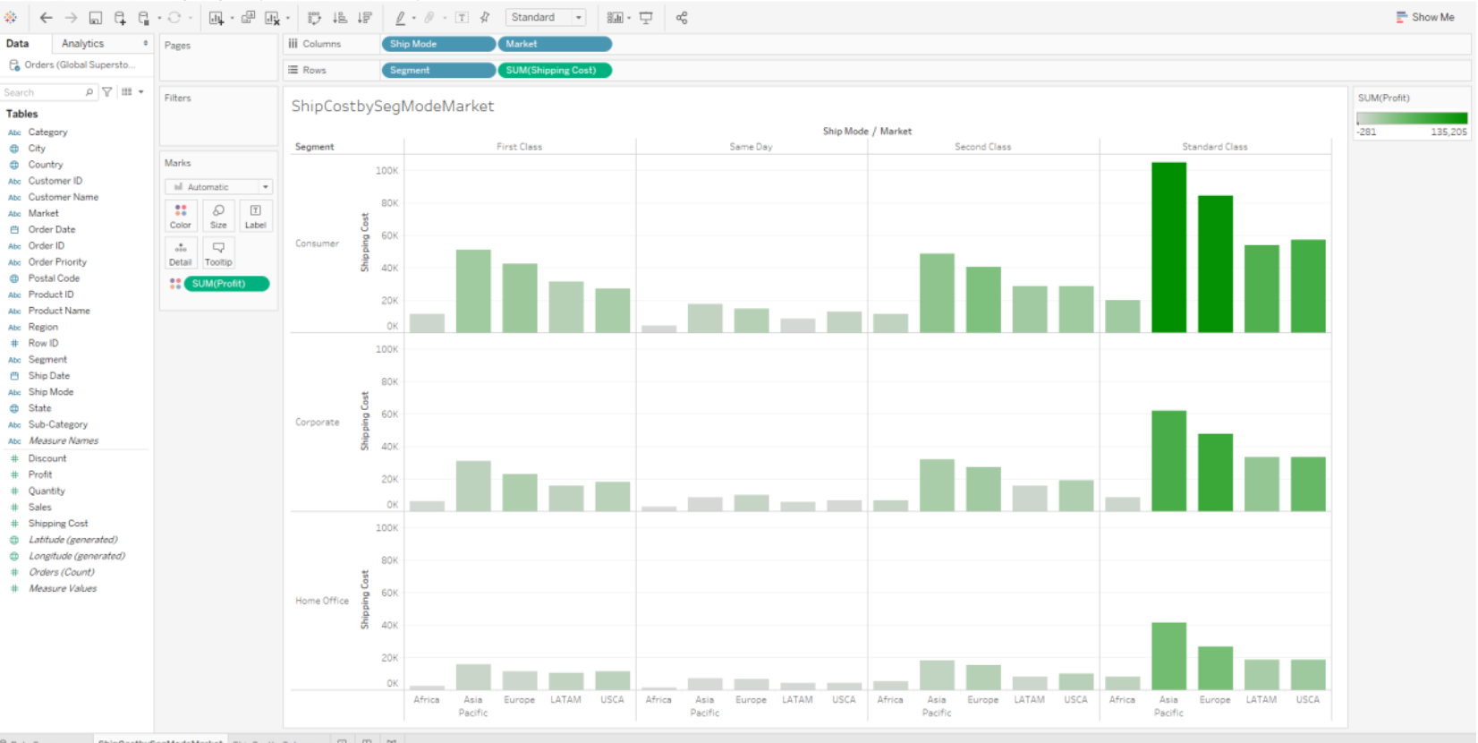The height and width of the screenshot is (743, 1478).
Task: Click the SUM(Profit) green gradient legend bar
Action: (x=1412, y=118)
